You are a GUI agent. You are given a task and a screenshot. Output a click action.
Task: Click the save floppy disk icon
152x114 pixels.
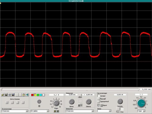(6, 95)
